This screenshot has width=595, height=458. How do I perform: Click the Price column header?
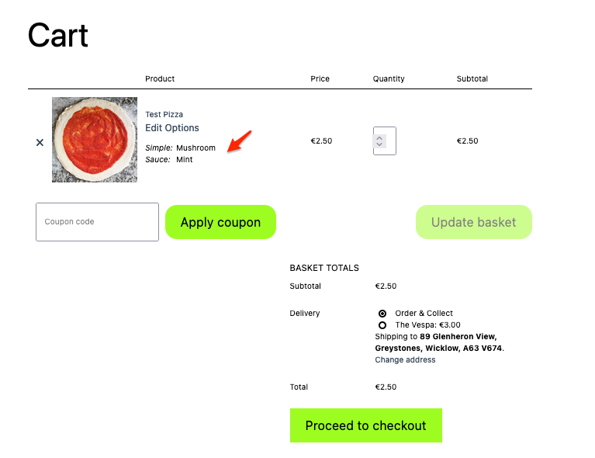[x=320, y=78]
